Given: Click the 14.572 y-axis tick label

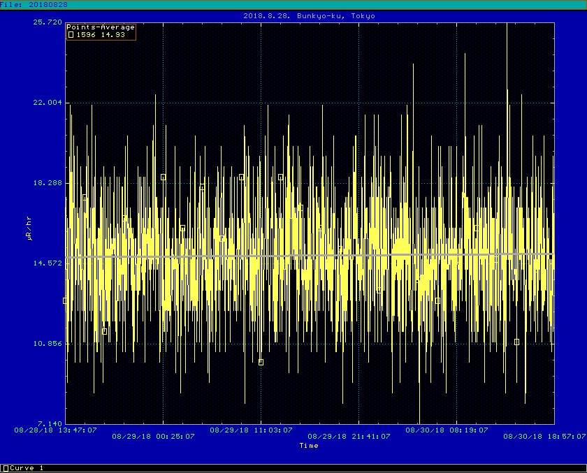Looking at the screenshot, I should [x=47, y=263].
